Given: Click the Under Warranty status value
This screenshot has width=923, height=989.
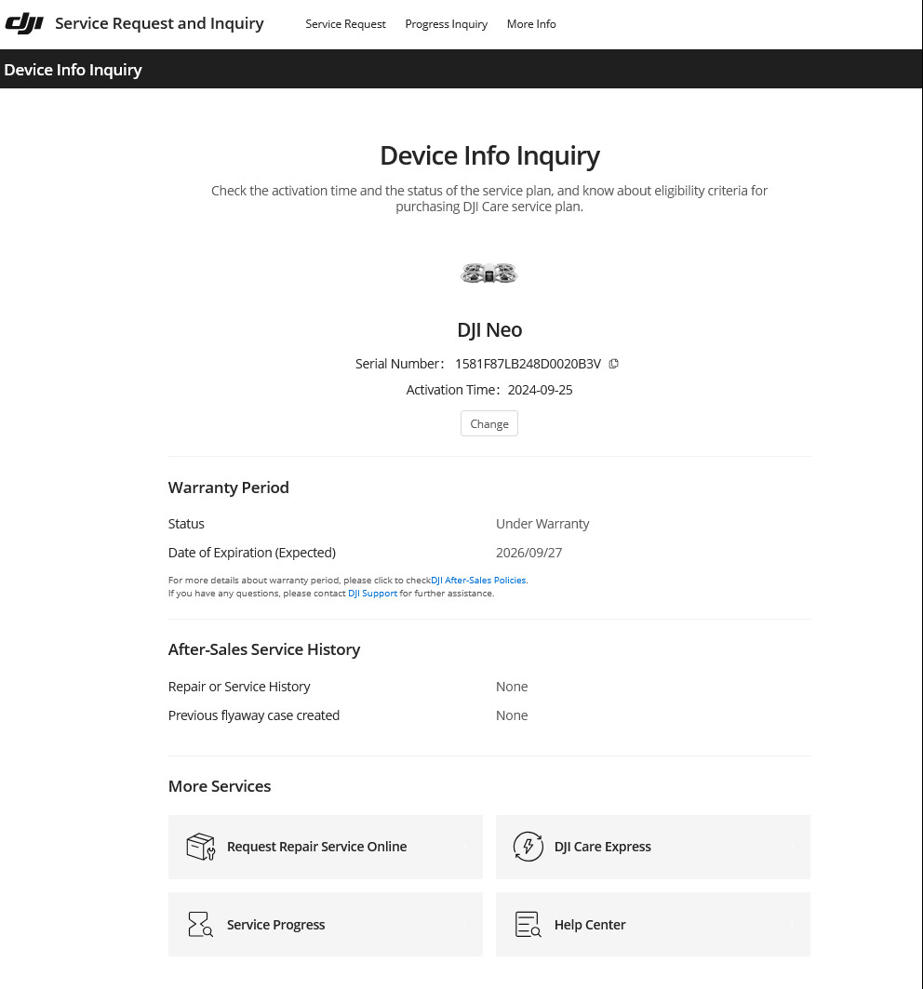Looking at the screenshot, I should pyautogui.click(x=542, y=524).
